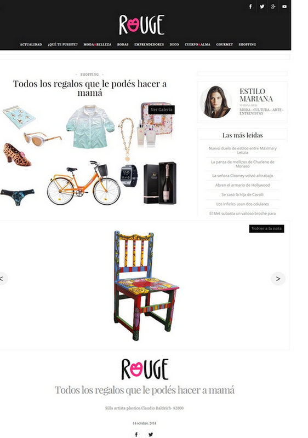Click the painted chair gallery image
This screenshot has height=438, width=308.
click(146, 285)
